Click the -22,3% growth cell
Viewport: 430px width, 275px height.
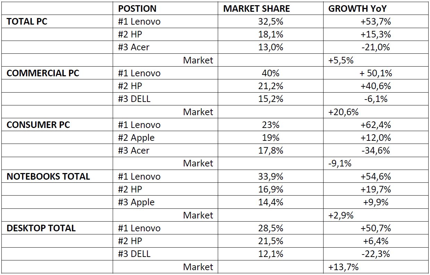(376, 254)
